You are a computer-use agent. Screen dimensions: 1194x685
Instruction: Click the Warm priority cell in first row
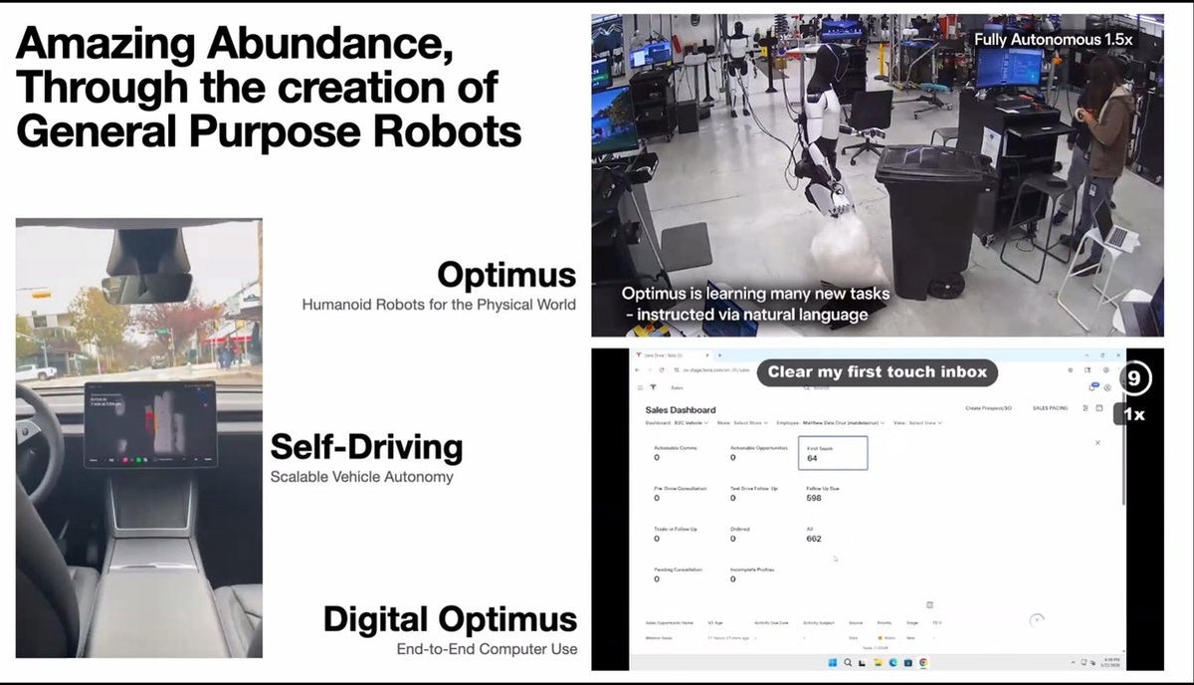[888, 638]
